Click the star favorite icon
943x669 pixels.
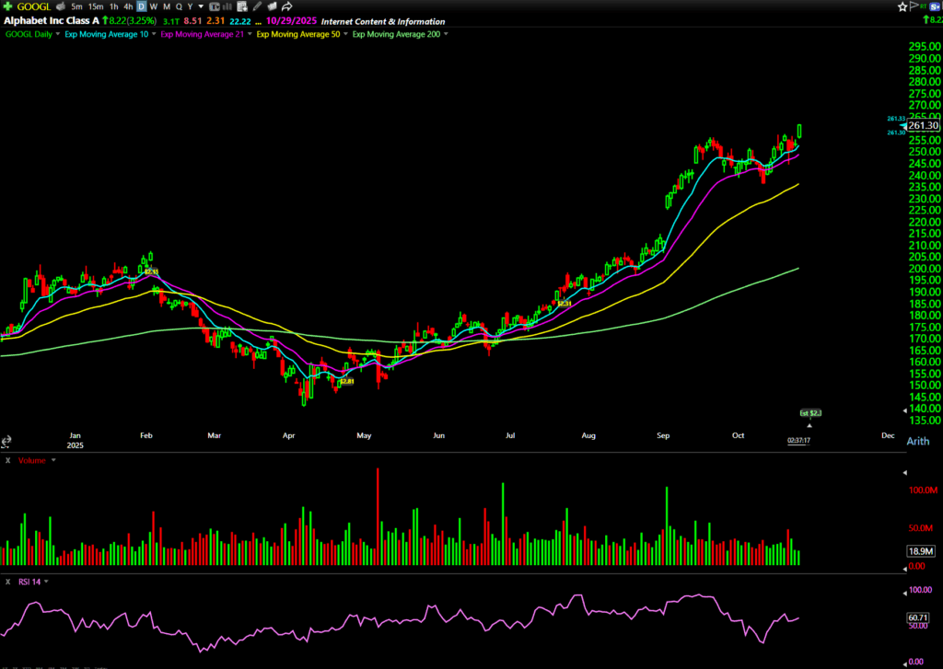coord(903,6)
